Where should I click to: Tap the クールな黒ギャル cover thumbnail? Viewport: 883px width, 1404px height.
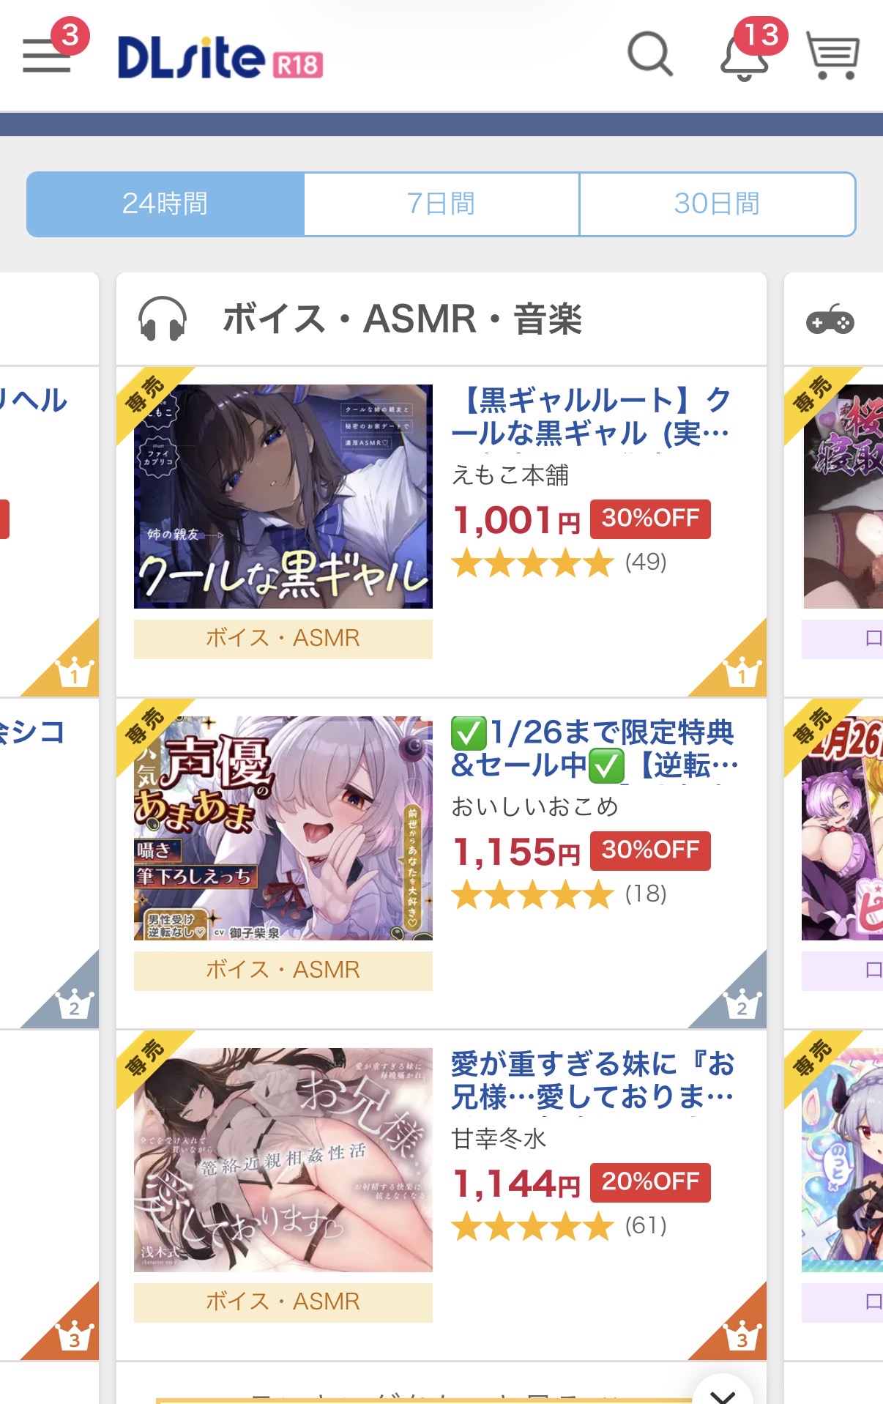283,497
